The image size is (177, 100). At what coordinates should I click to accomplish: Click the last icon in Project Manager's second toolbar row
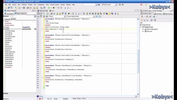155,20
